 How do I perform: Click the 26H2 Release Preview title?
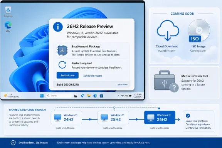pos(90,26)
